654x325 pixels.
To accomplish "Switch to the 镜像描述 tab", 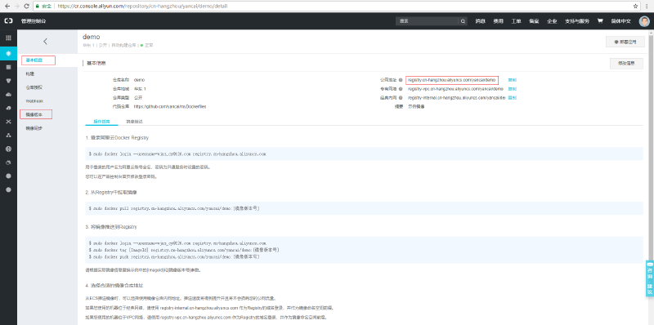I will click(x=134, y=121).
